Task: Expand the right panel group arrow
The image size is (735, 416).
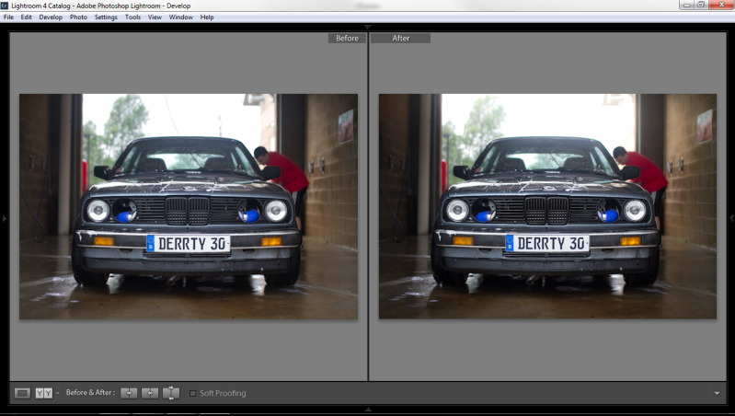Action: coord(731,218)
